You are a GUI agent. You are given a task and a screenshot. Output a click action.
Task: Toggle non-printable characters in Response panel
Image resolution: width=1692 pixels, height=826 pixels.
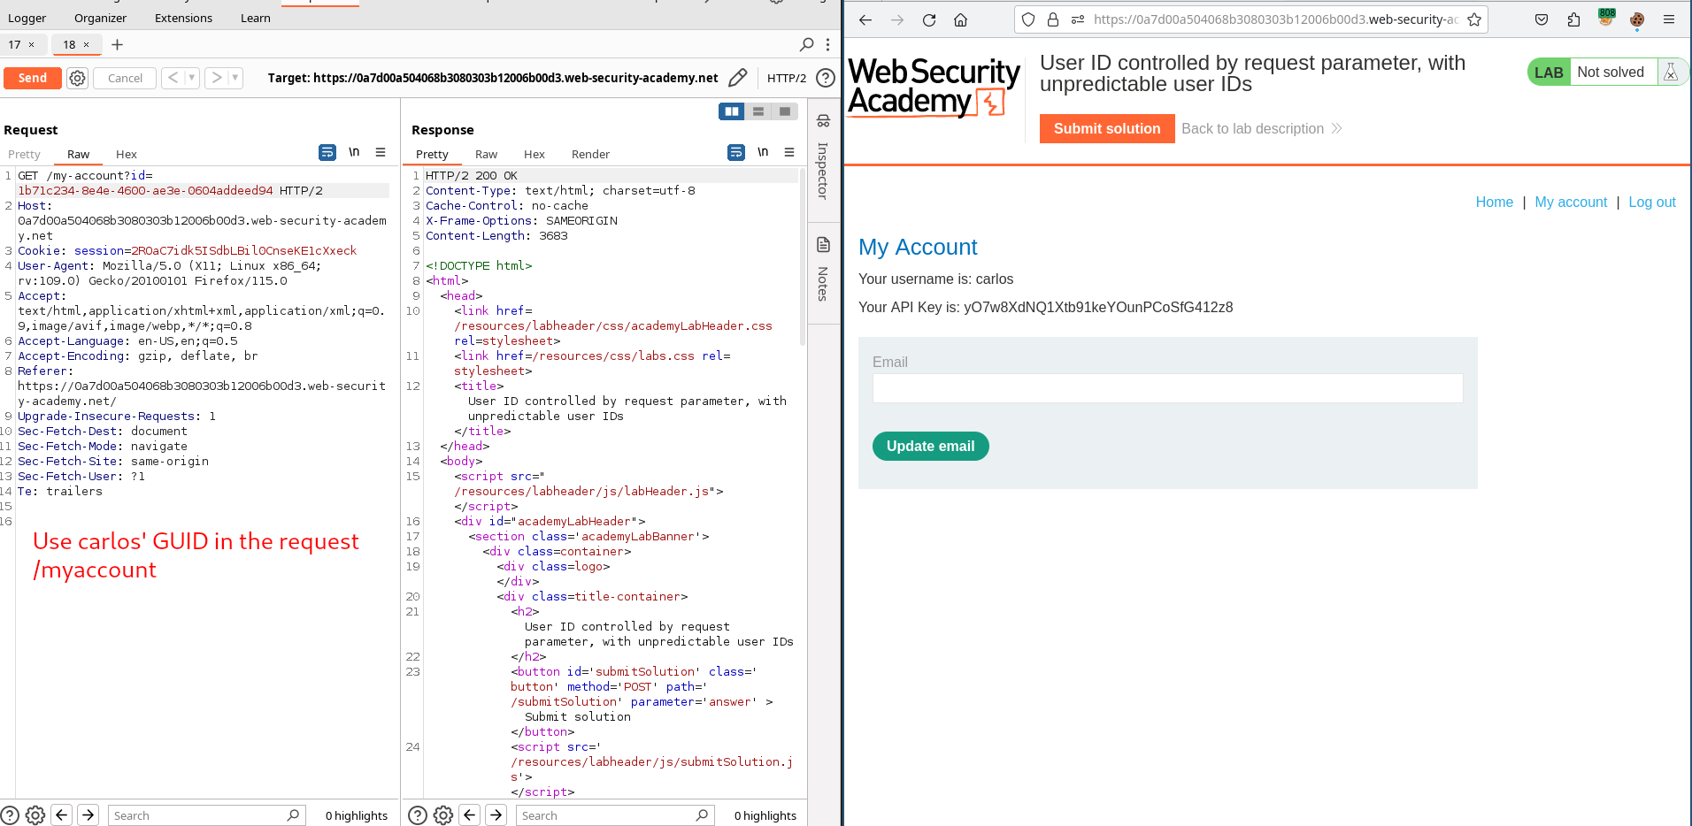[763, 152]
